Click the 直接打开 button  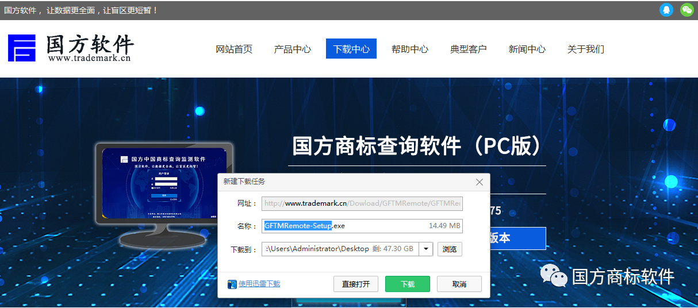356,284
